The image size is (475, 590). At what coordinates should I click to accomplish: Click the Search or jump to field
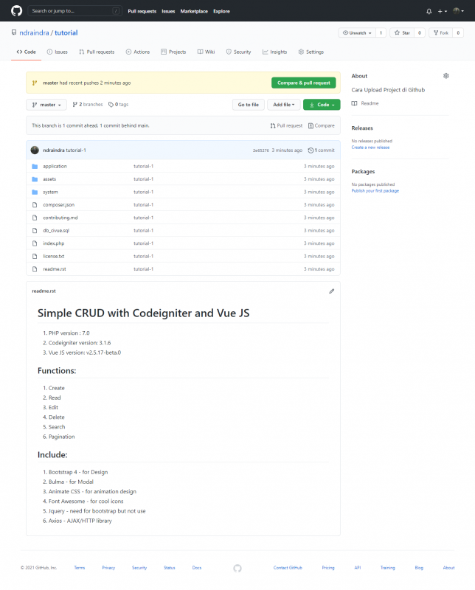(74, 11)
